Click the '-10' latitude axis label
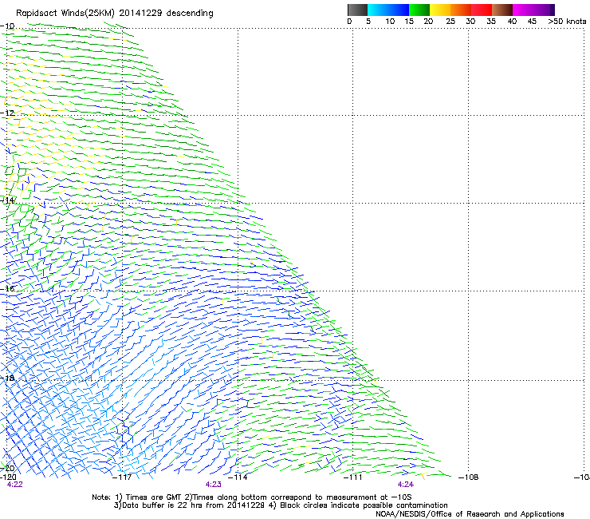This screenshot has width=590, height=519. point(7,26)
